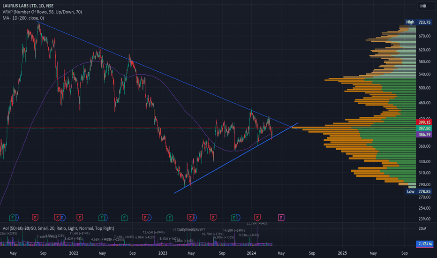Image resolution: width=437 pixels, height=258 pixels.
Task: Click the 2022 label on the time axis
Action: (74, 253)
